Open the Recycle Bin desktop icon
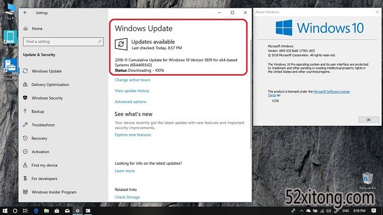Viewport: 383px width, 215px height. click(368, 181)
